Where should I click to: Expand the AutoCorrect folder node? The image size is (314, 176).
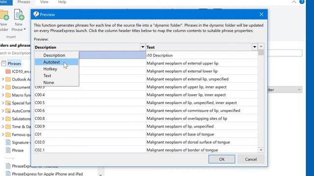pyautogui.click(x=3, y=111)
